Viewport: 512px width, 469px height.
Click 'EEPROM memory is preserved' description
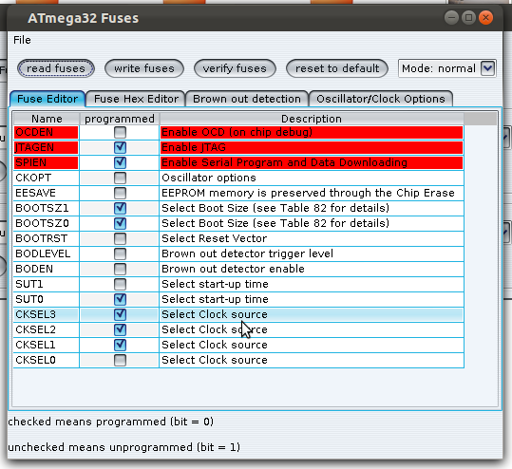coord(312,193)
